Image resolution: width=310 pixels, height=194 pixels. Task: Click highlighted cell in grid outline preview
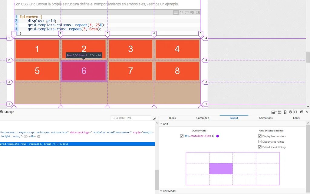coord(221,169)
